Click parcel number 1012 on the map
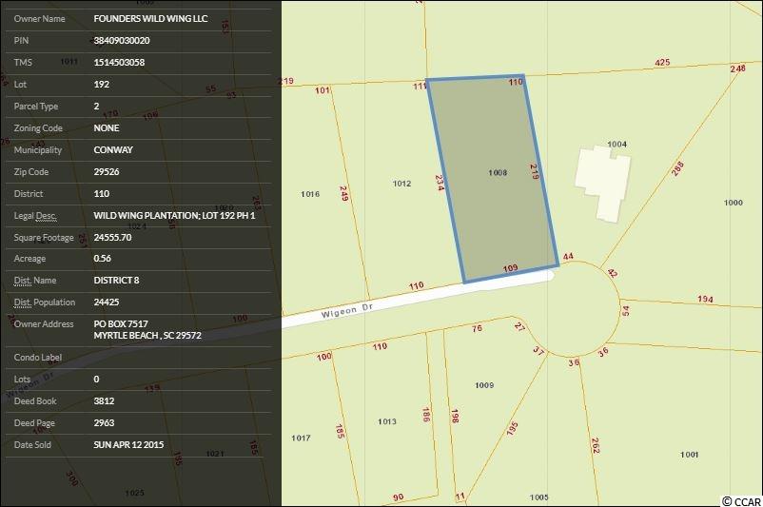Image resolution: width=763 pixels, height=507 pixels. (x=401, y=184)
